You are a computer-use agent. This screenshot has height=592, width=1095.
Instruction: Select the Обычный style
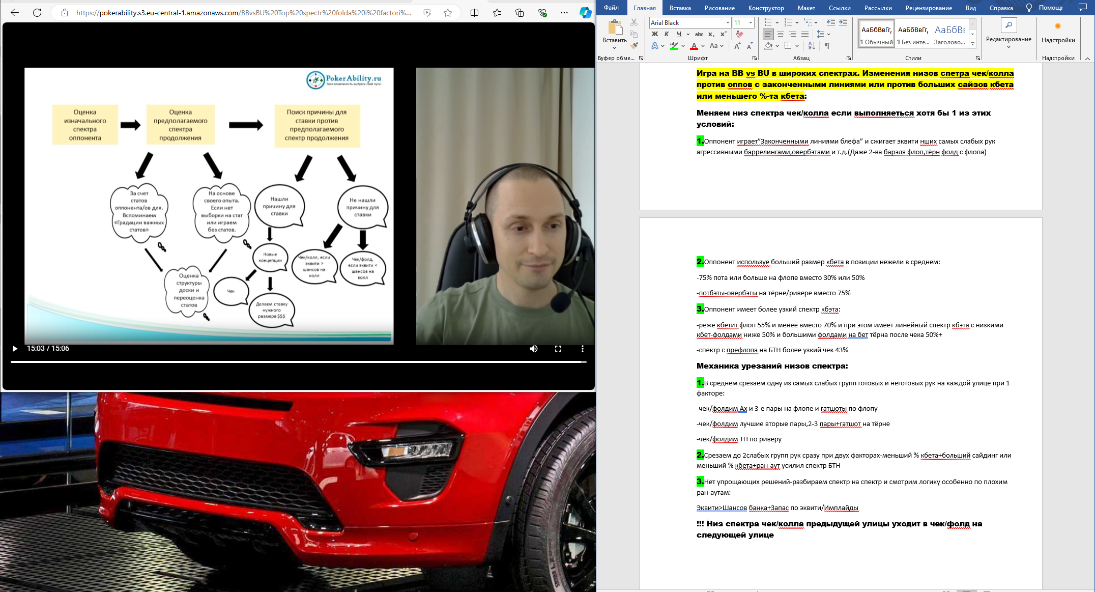[x=877, y=34]
